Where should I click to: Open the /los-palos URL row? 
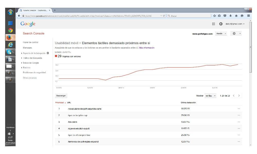point(72,122)
